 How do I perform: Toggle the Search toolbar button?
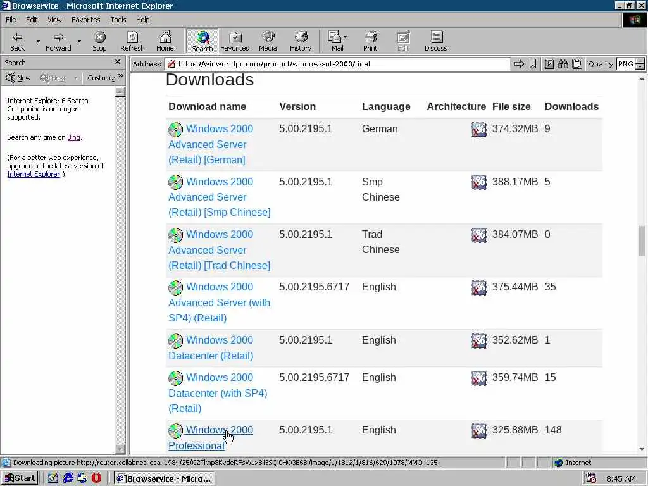pyautogui.click(x=202, y=41)
